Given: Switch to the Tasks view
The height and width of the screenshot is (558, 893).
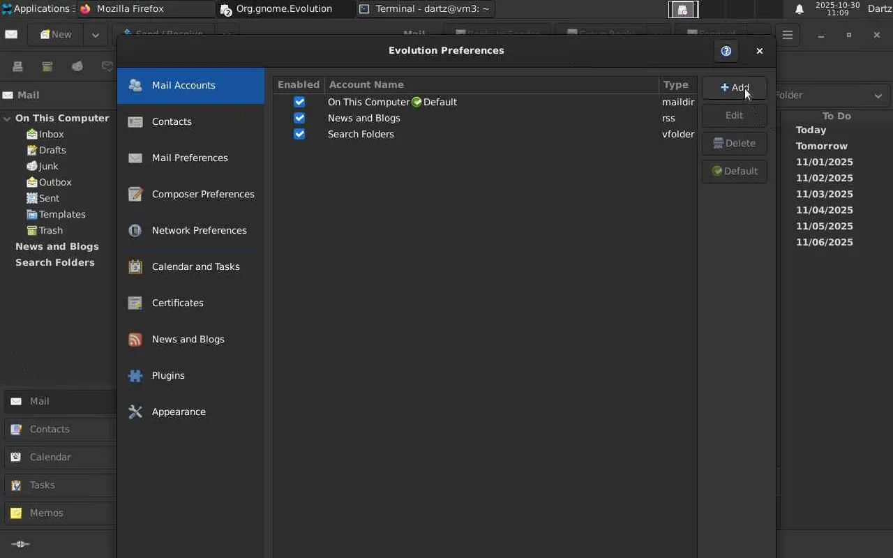Looking at the screenshot, I should (60, 485).
